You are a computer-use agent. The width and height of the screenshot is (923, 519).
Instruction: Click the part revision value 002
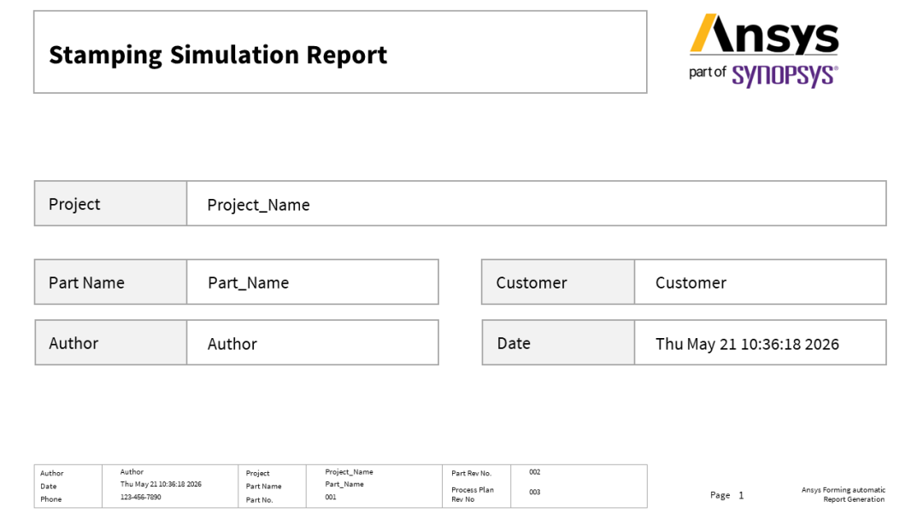[534, 472]
